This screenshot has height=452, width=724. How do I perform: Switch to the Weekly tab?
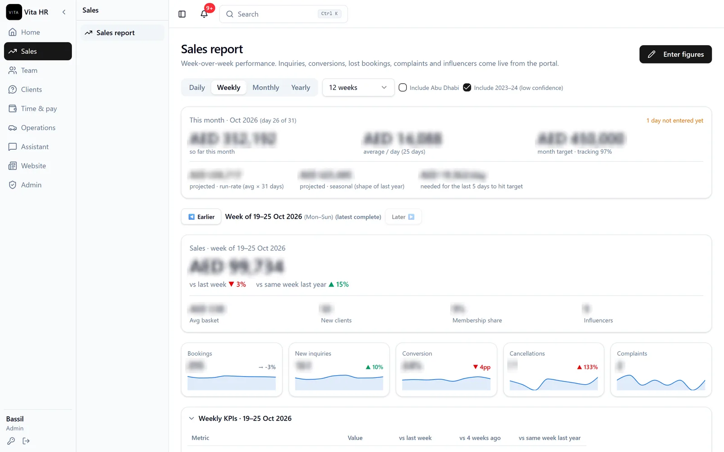point(229,88)
